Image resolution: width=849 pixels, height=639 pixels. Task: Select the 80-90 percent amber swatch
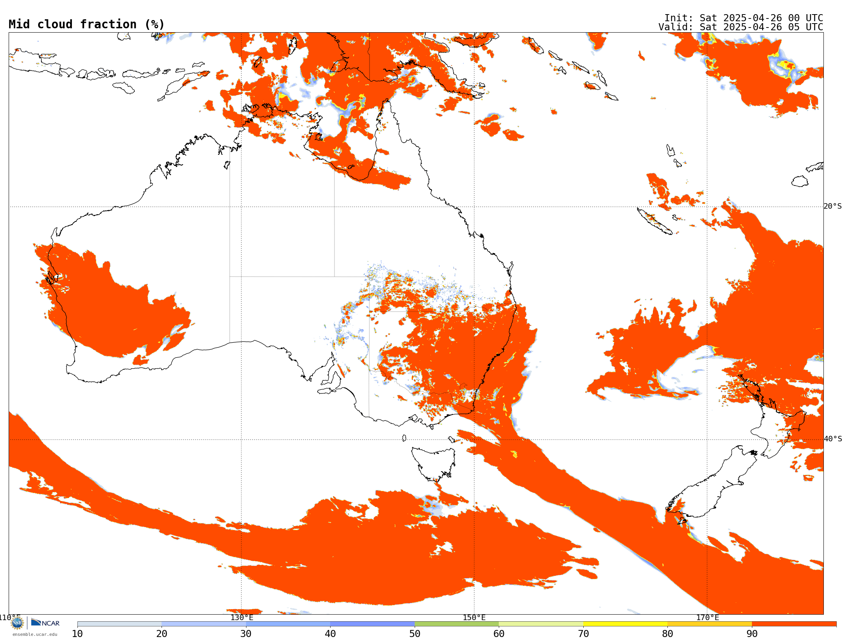coord(709,624)
